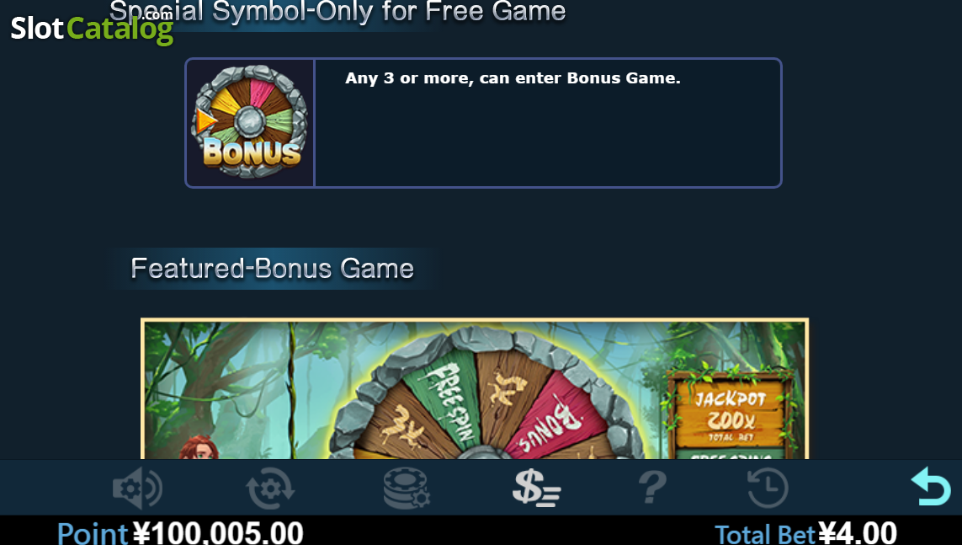Click the bonus game preview image
The width and height of the screenshot is (962, 545).
[475, 388]
